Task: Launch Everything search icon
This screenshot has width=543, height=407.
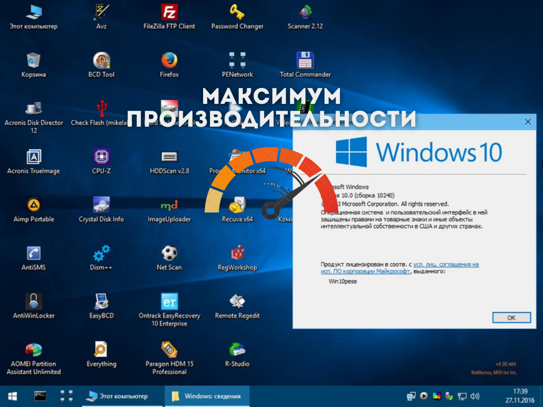Action: click(x=101, y=355)
